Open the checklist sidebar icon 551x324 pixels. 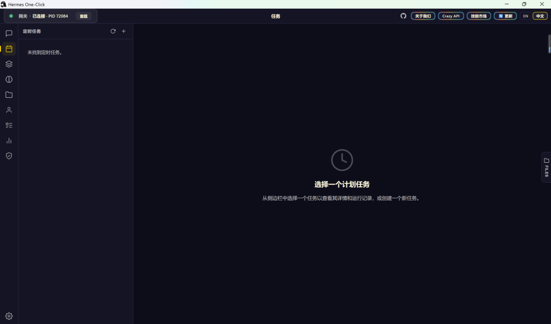(x=9, y=125)
